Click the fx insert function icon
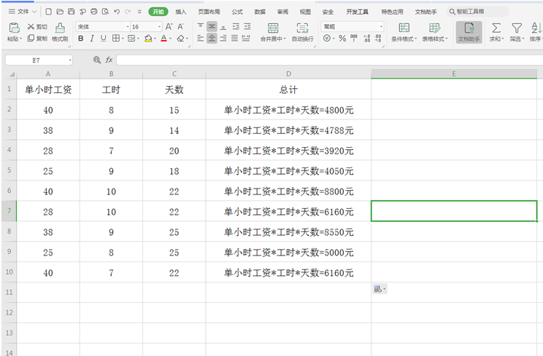 pos(109,60)
